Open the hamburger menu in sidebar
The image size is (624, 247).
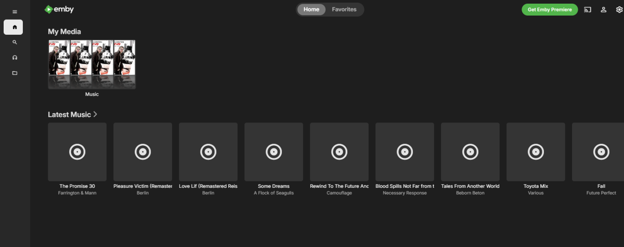tap(15, 11)
